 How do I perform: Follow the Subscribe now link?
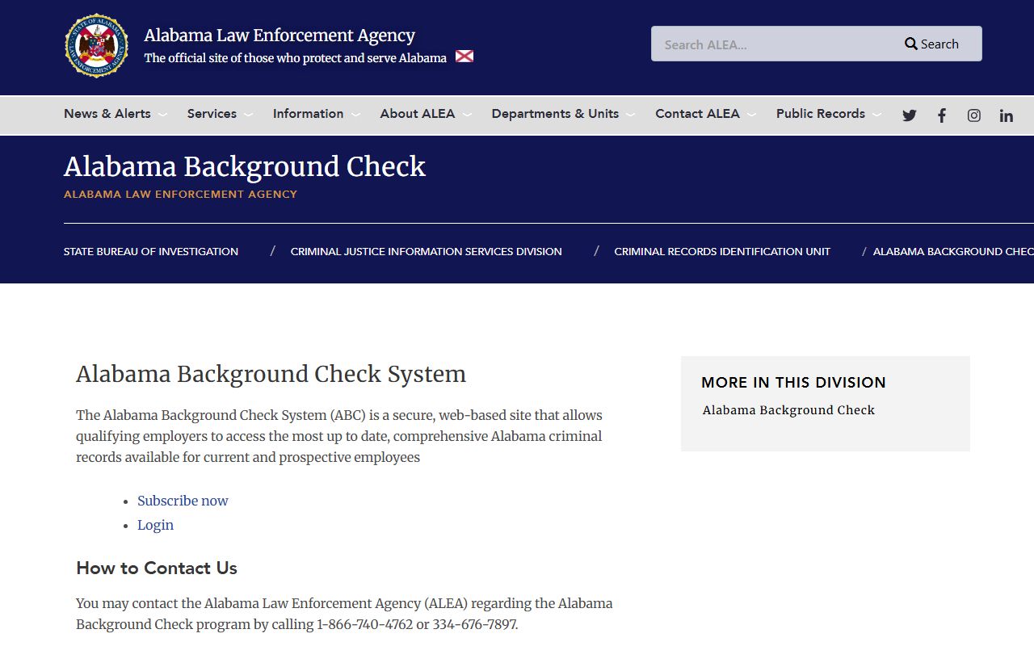click(183, 501)
